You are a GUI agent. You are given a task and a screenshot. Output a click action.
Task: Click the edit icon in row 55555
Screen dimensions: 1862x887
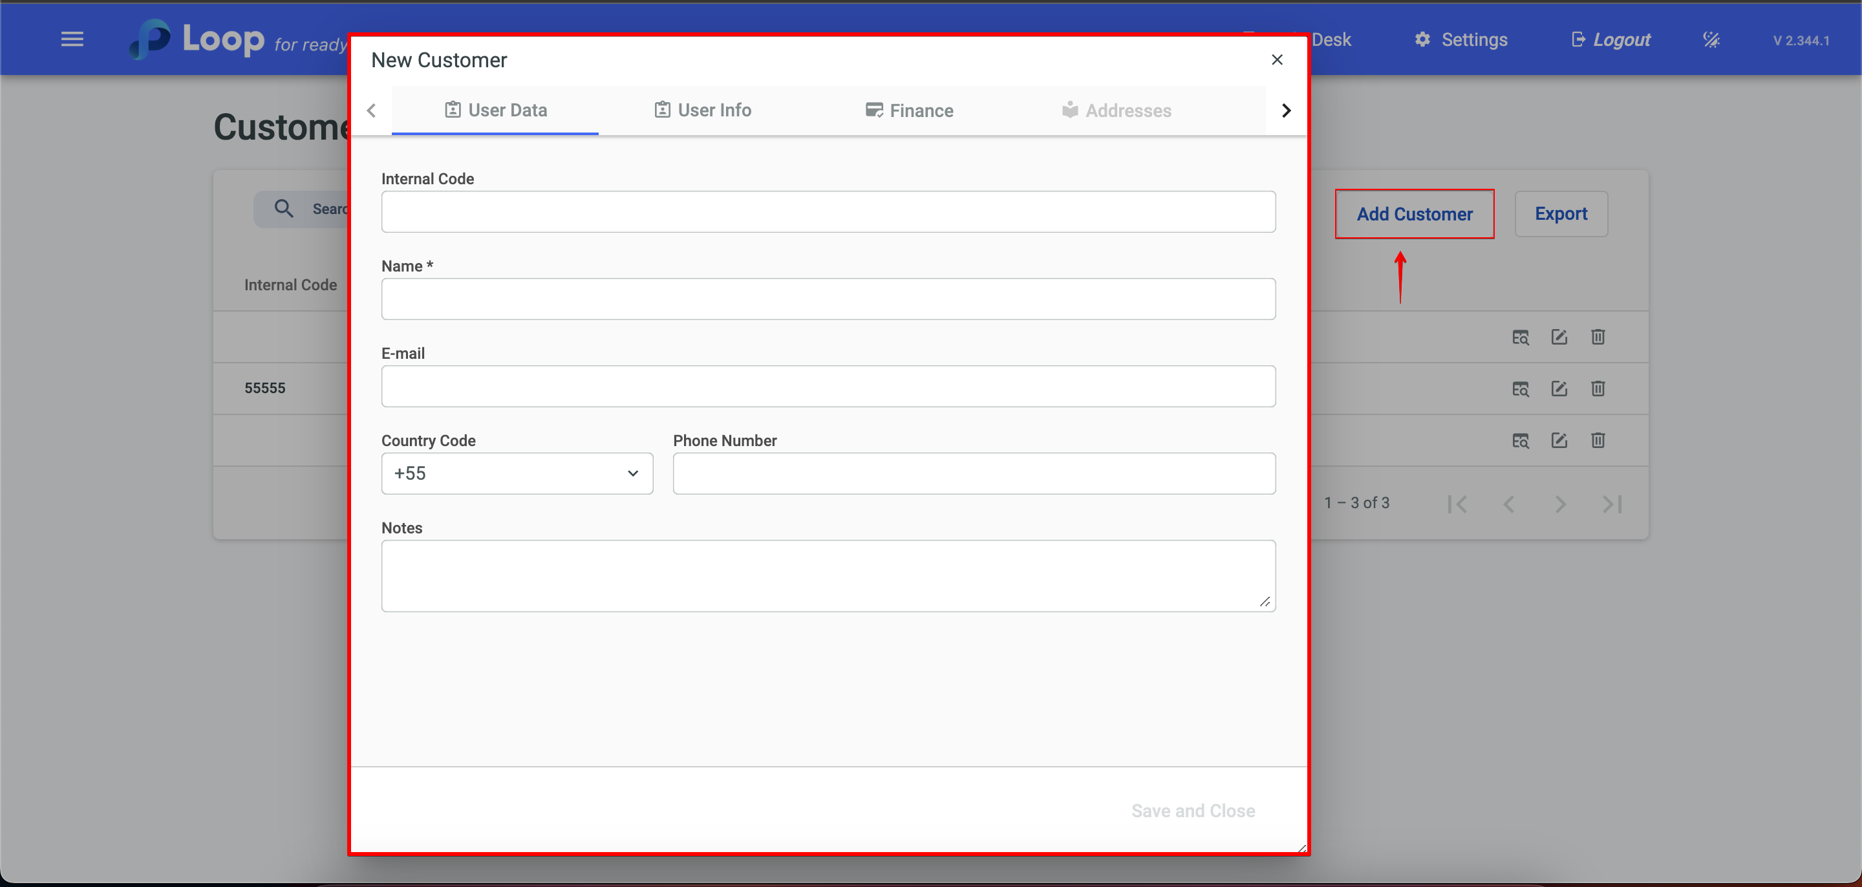[1559, 389]
